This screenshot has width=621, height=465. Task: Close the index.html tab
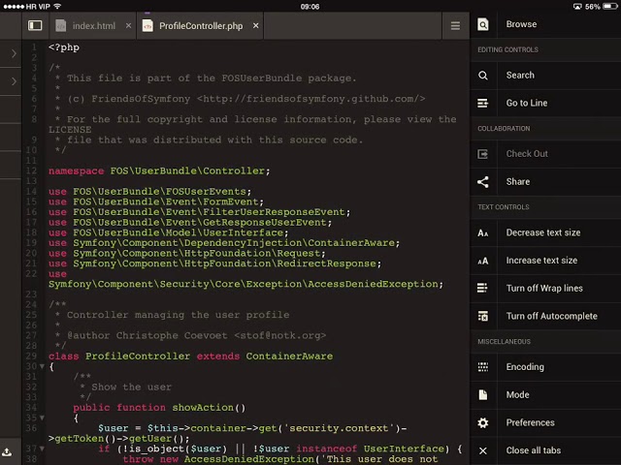point(128,26)
